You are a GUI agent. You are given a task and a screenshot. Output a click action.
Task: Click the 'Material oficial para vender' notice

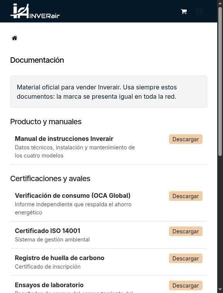(109, 92)
